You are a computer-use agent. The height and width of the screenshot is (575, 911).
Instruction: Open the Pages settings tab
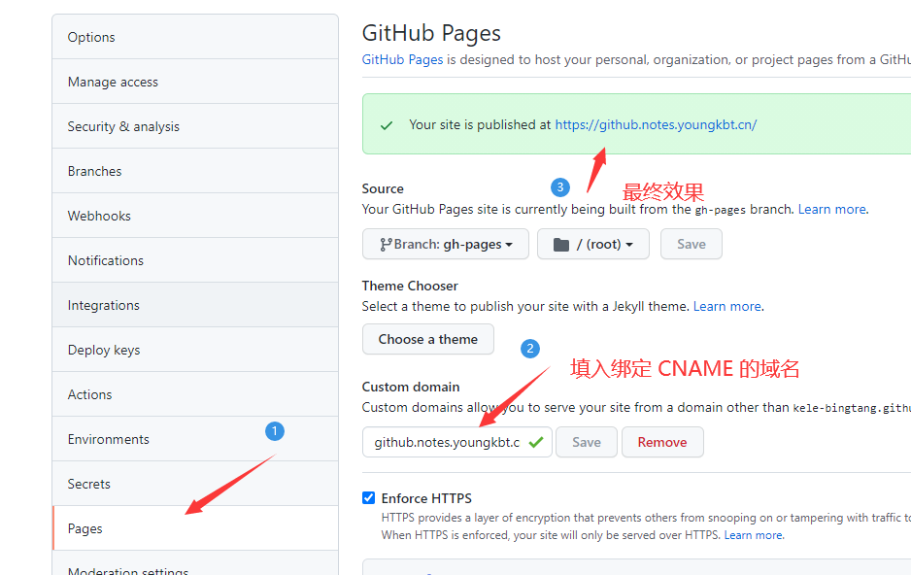pyautogui.click(x=85, y=528)
